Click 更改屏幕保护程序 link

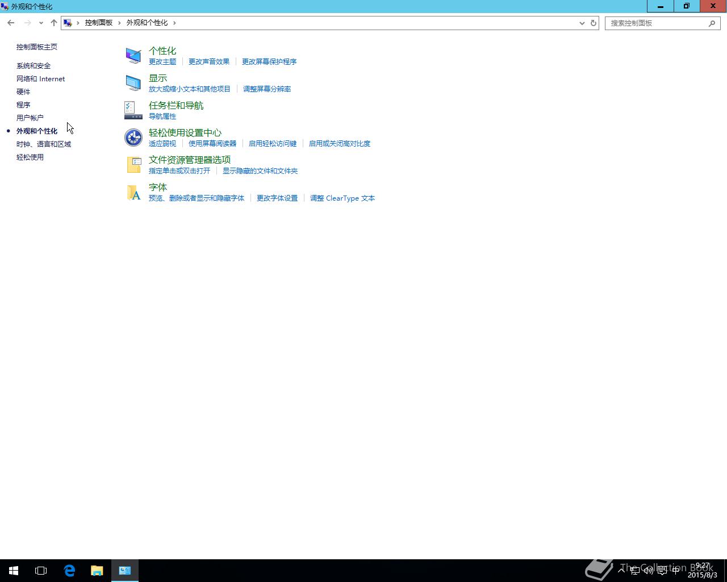[269, 62]
